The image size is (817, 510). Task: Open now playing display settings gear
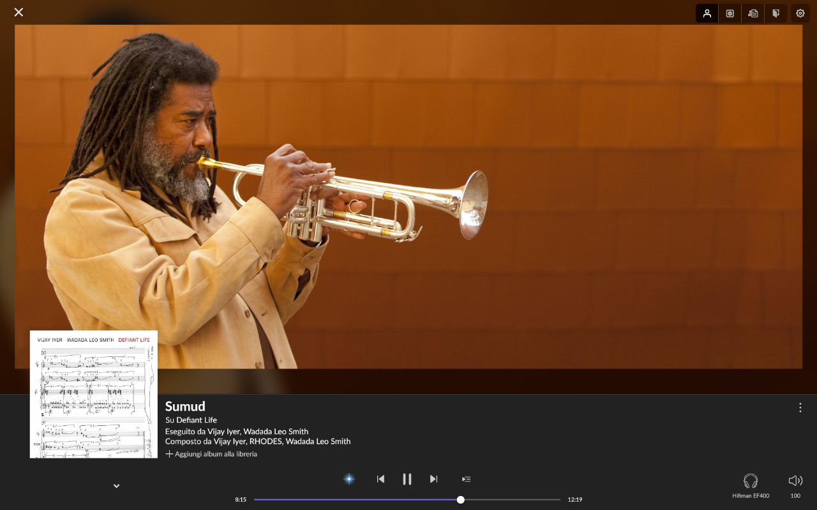[800, 13]
